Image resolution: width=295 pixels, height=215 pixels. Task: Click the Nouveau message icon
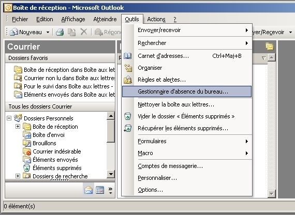coord(14,32)
